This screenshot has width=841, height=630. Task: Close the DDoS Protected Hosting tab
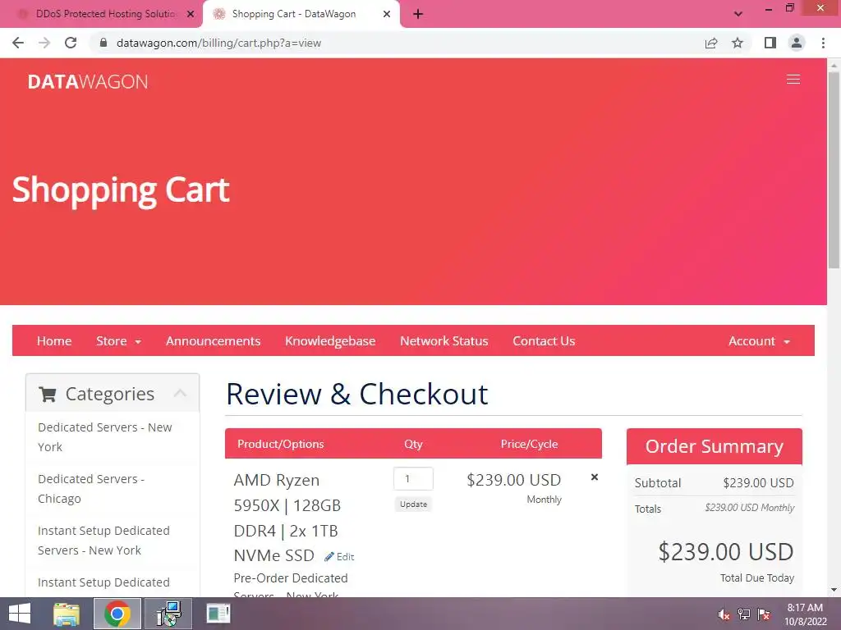191,15
